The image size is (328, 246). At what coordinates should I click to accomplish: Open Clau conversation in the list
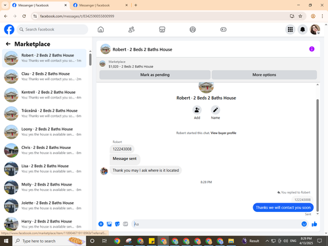[x=44, y=76]
